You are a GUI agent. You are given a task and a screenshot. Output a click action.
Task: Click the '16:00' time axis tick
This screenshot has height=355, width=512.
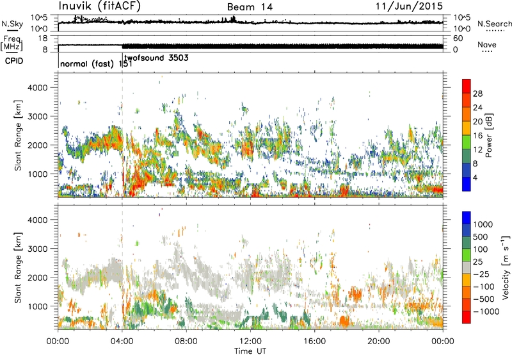(314, 342)
